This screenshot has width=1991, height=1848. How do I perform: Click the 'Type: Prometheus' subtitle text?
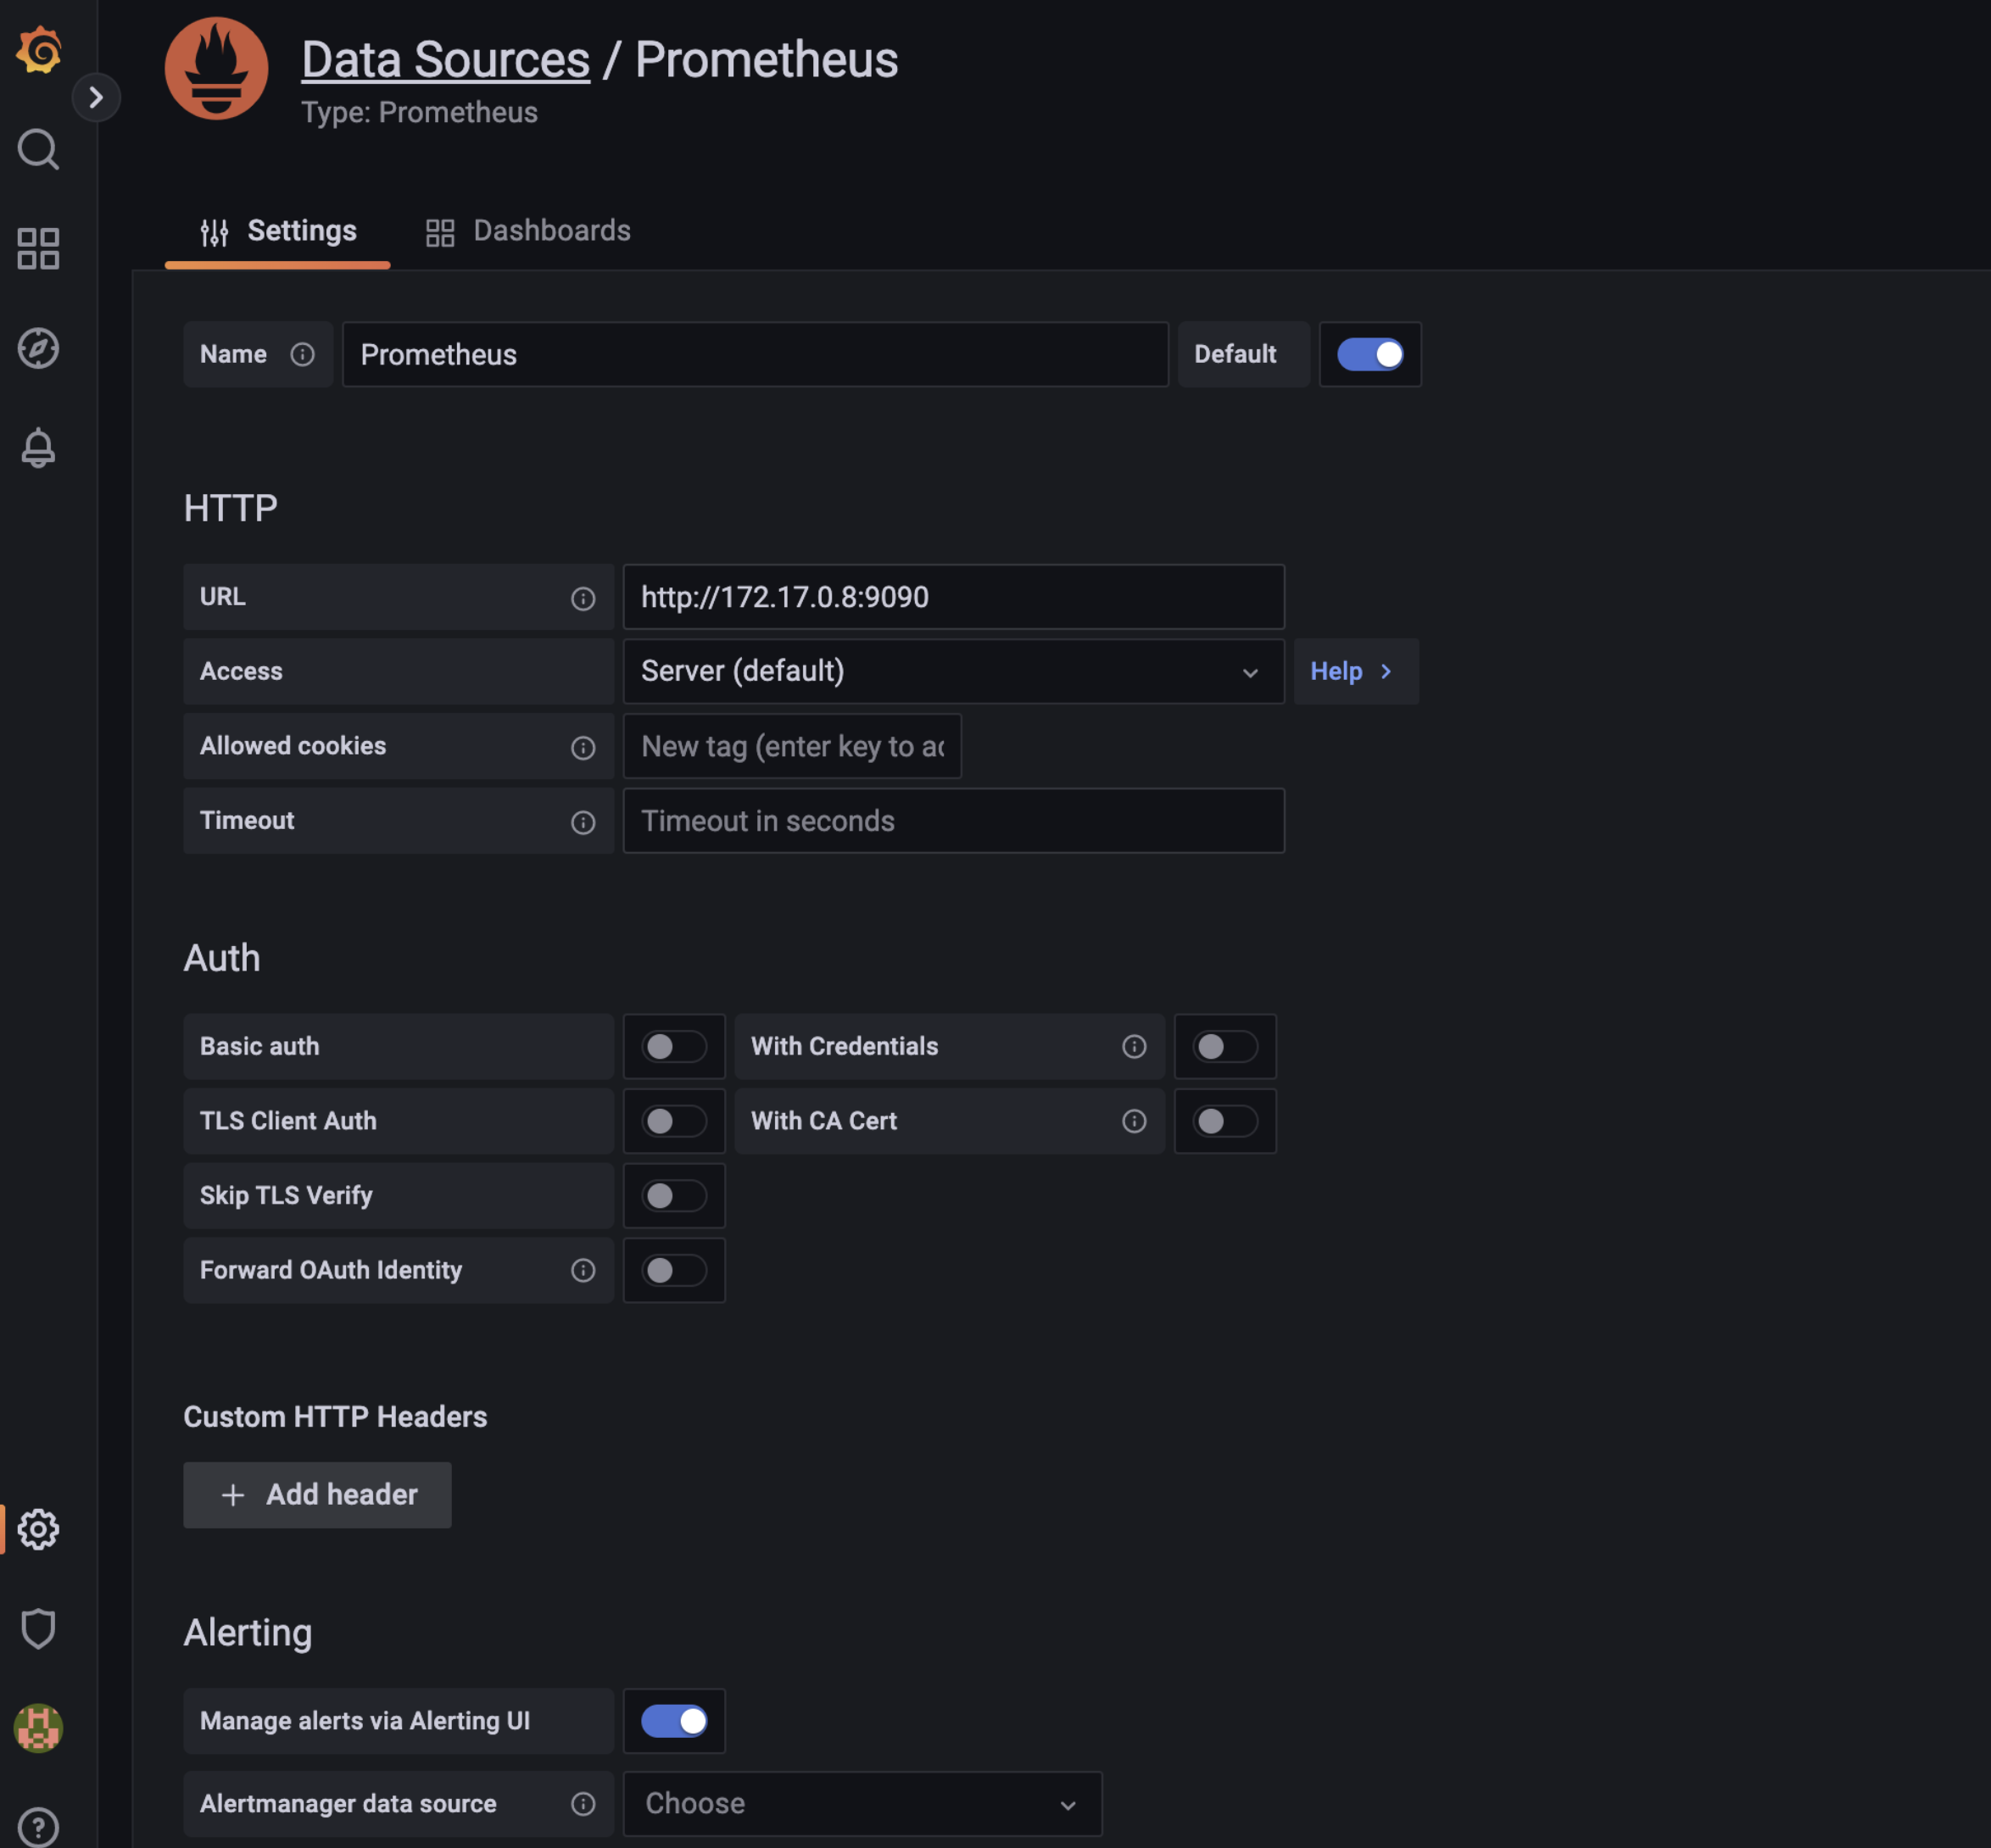(419, 112)
